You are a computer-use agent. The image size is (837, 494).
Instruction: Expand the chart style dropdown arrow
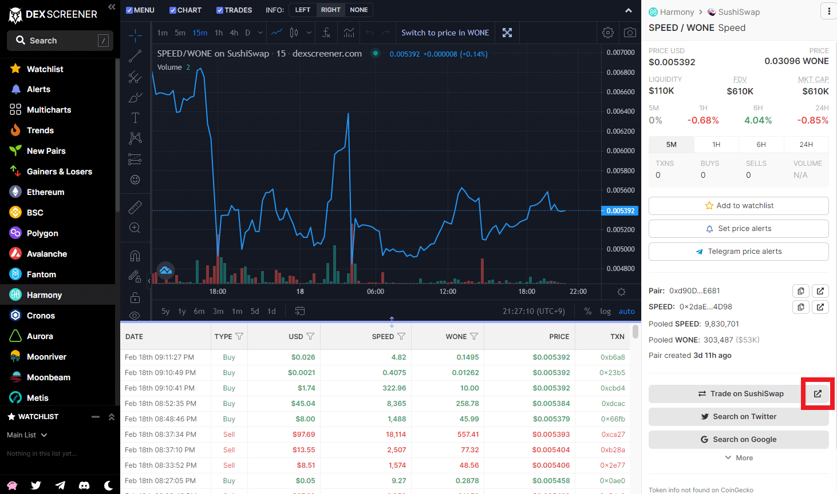[x=309, y=33]
